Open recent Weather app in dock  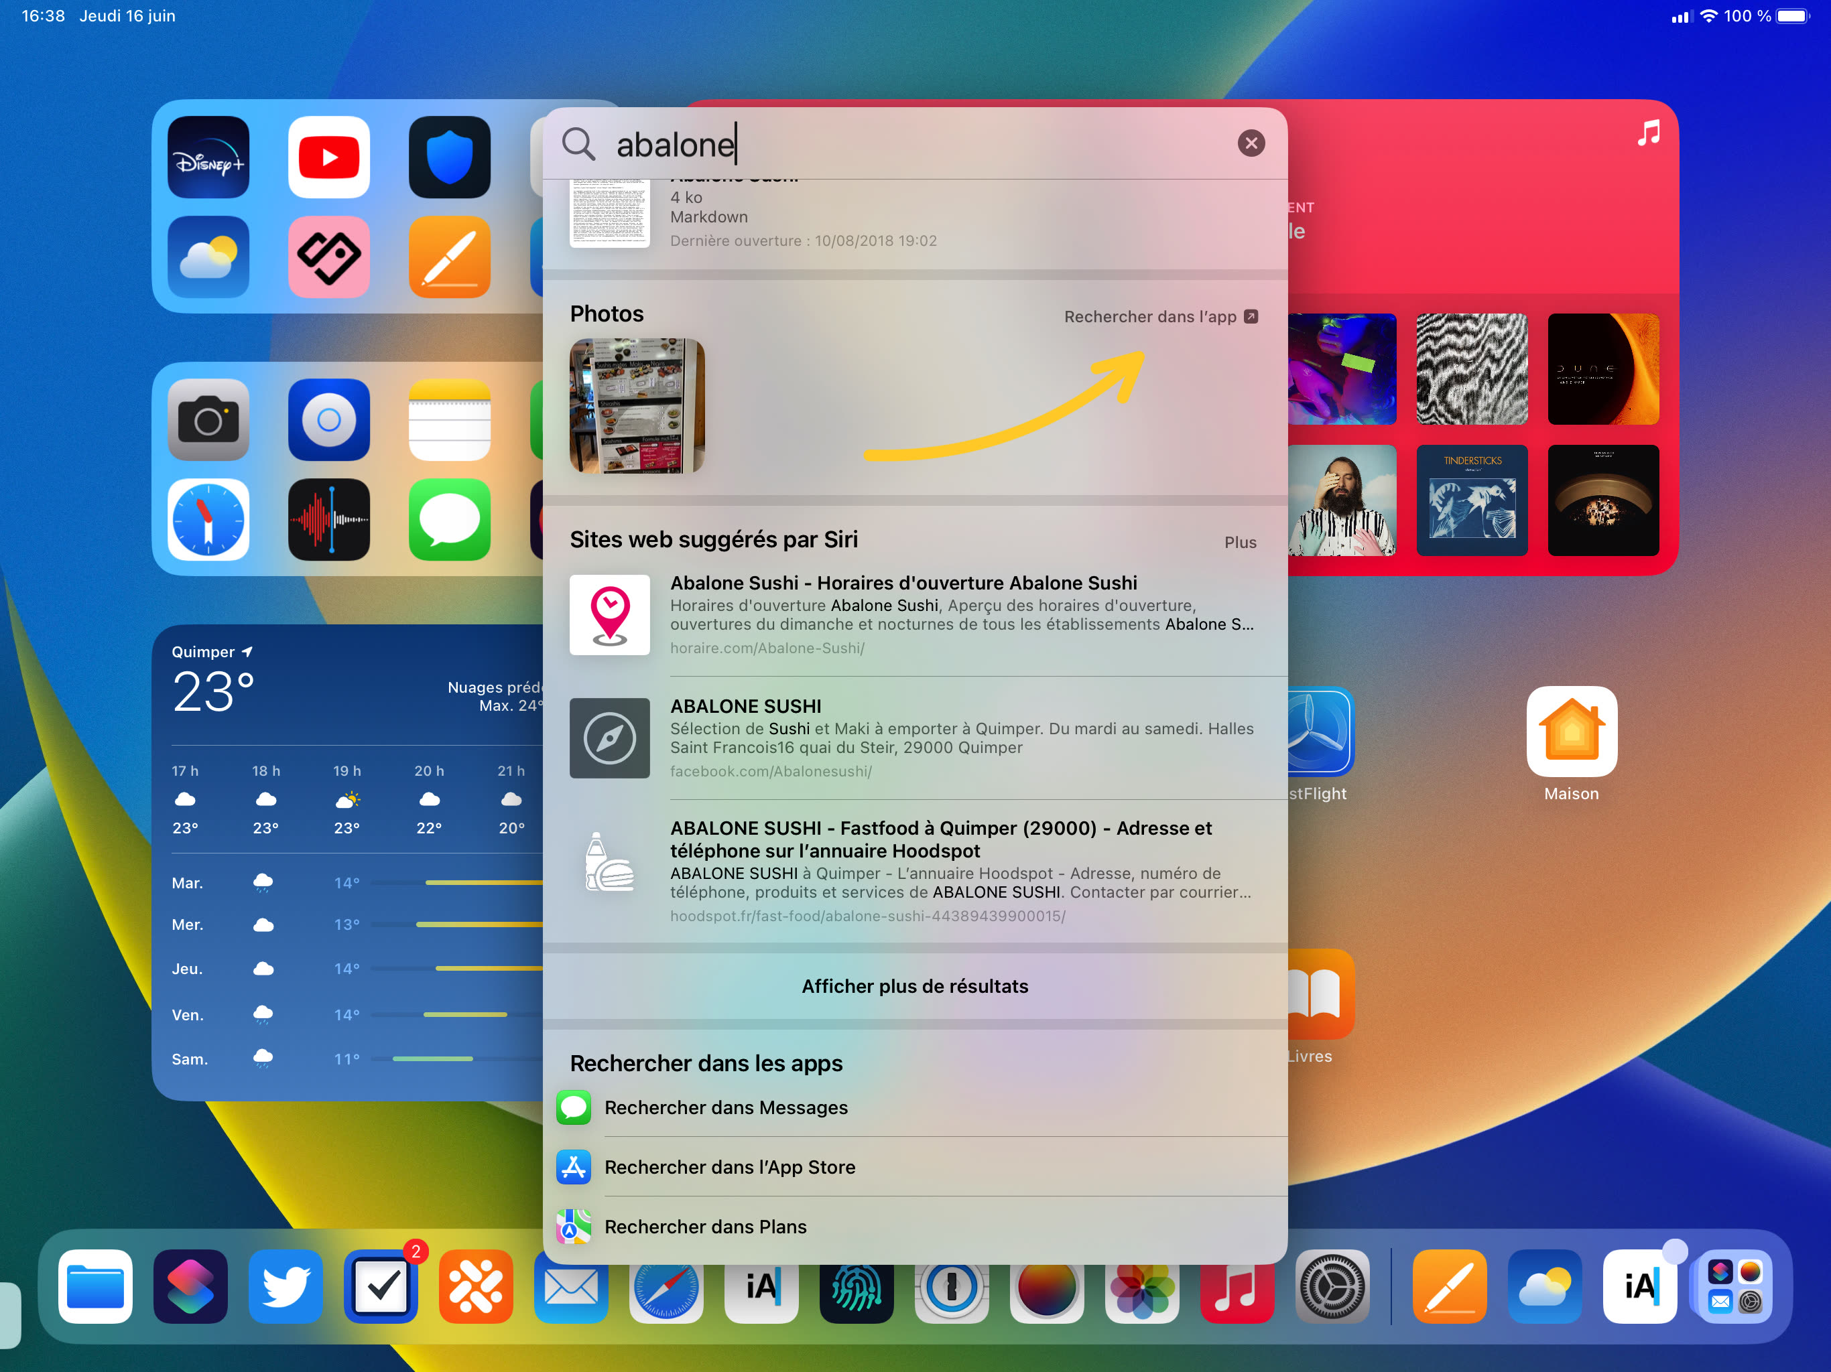(x=1545, y=1286)
